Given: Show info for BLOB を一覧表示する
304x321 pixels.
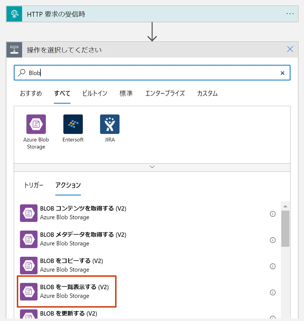Looking at the screenshot, I should (x=273, y=292).
